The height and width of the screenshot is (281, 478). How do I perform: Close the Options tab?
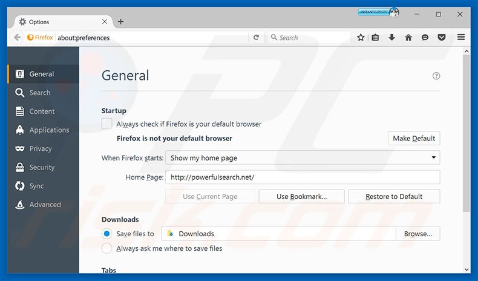point(104,22)
